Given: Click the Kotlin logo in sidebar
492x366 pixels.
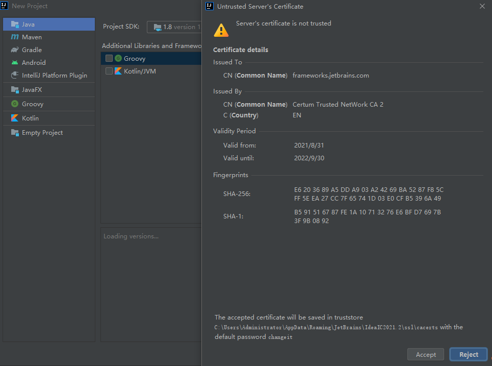Looking at the screenshot, I should click(x=15, y=118).
